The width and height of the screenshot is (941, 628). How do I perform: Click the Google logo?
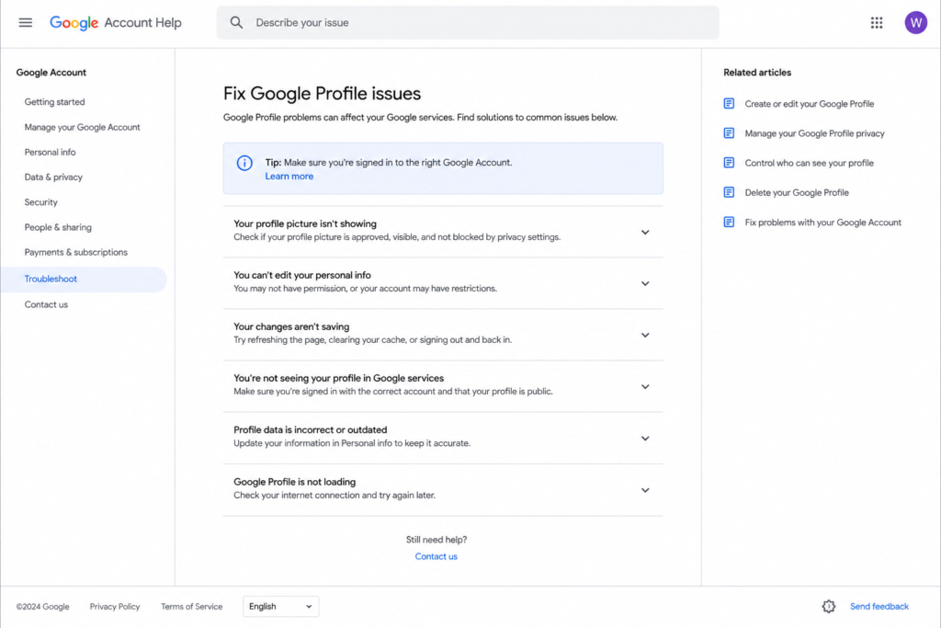click(x=74, y=23)
